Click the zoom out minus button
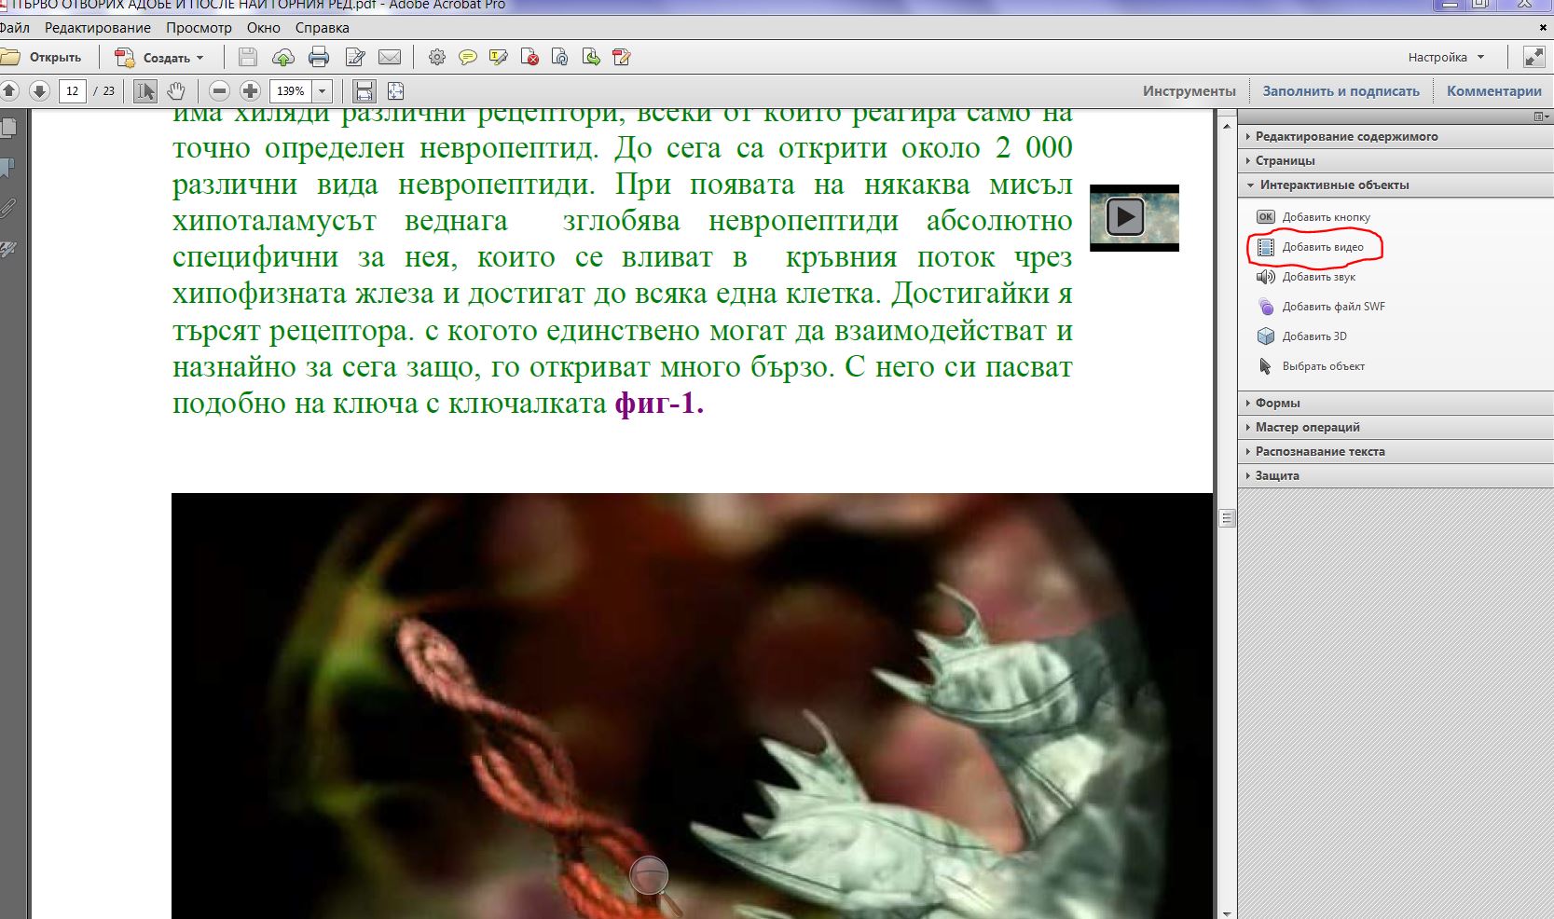This screenshot has height=919, width=1554. click(x=219, y=91)
